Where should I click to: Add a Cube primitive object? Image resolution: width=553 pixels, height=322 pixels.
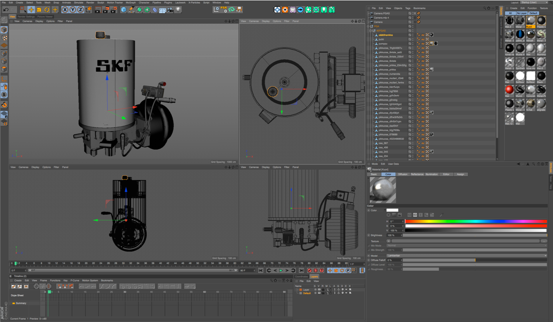pyautogui.click(x=123, y=10)
